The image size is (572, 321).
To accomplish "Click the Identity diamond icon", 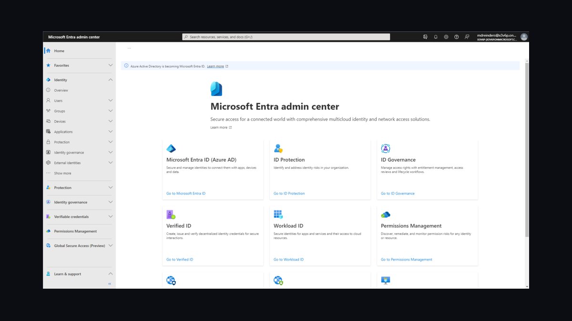I will click(x=48, y=80).
